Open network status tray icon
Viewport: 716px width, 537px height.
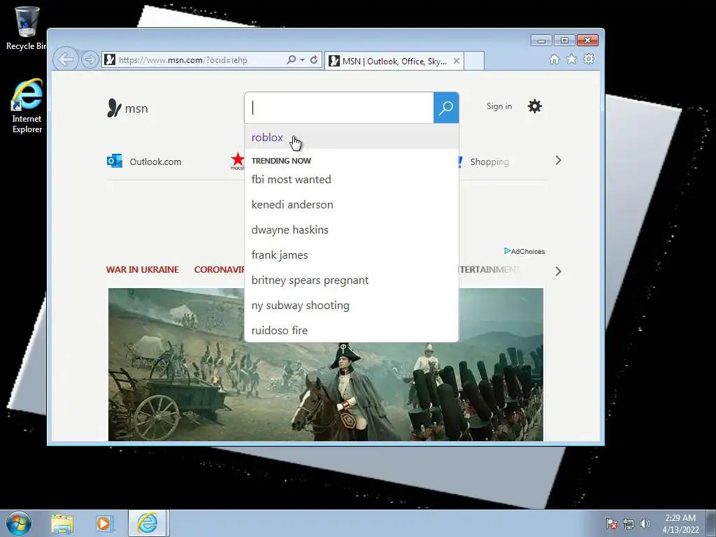pos(629,524)
